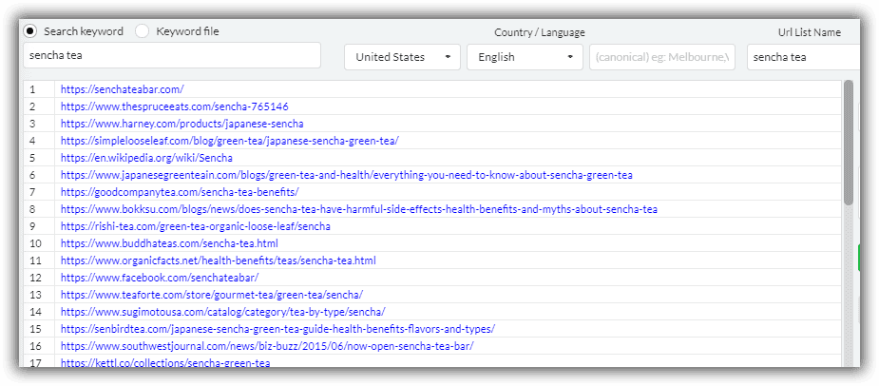
Task: Open the buddhateas.com sencha-tea link
Action: [x=169, y=243]
